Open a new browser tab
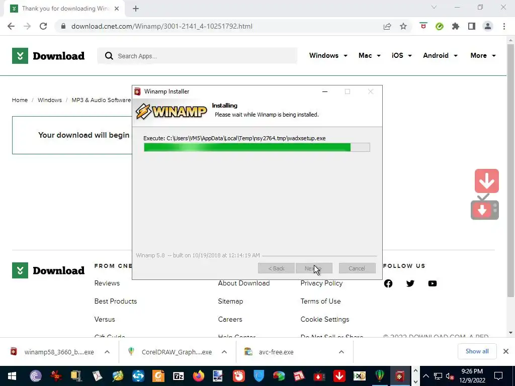The image size is (515, 386). [136, 9]
